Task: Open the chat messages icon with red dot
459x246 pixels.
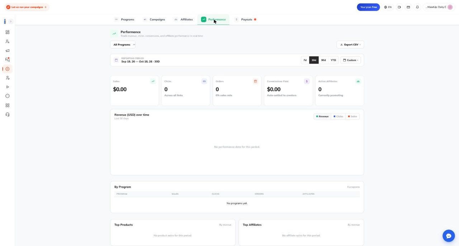Action: click(x=7, y=59)
